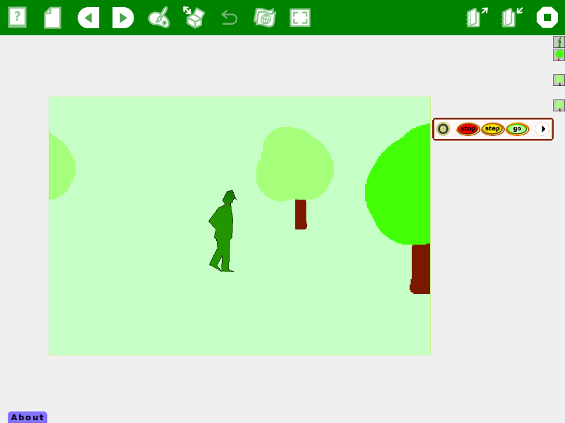The height and width of the screenshot is (423, 565).
Task: Select the middle pale tree thumbnail
Action: (x=559, y=80)
